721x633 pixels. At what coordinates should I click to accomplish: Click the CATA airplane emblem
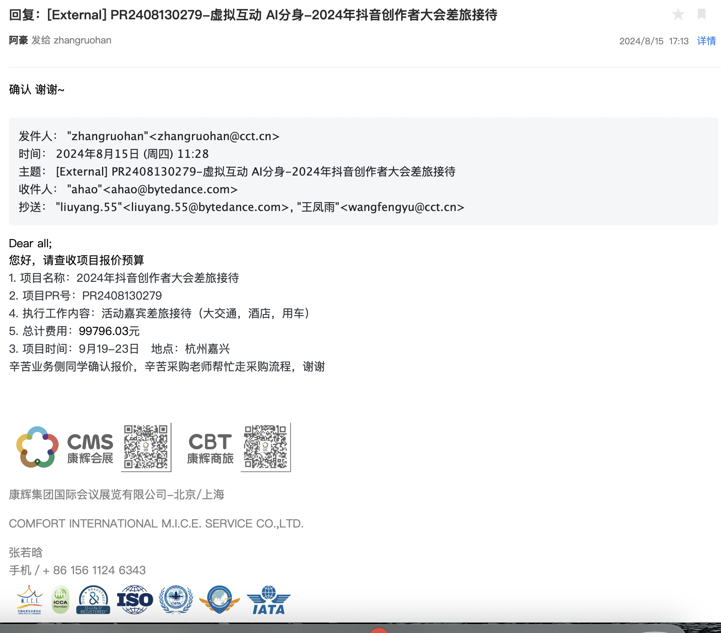[176, 599]
